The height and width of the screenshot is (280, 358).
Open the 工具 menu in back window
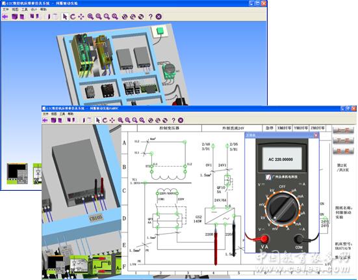25,9
